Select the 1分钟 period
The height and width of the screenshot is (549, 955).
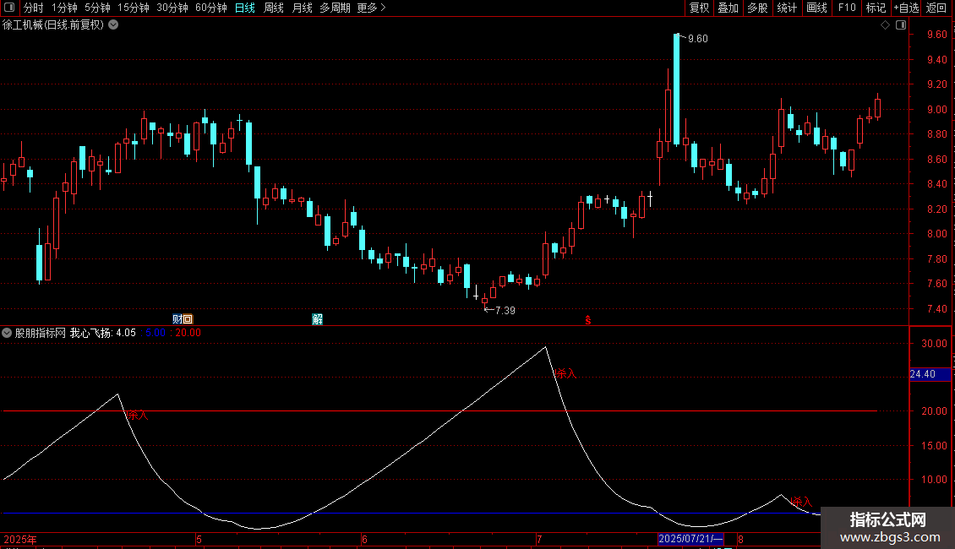pyautogui.click(x=64, y=8)
